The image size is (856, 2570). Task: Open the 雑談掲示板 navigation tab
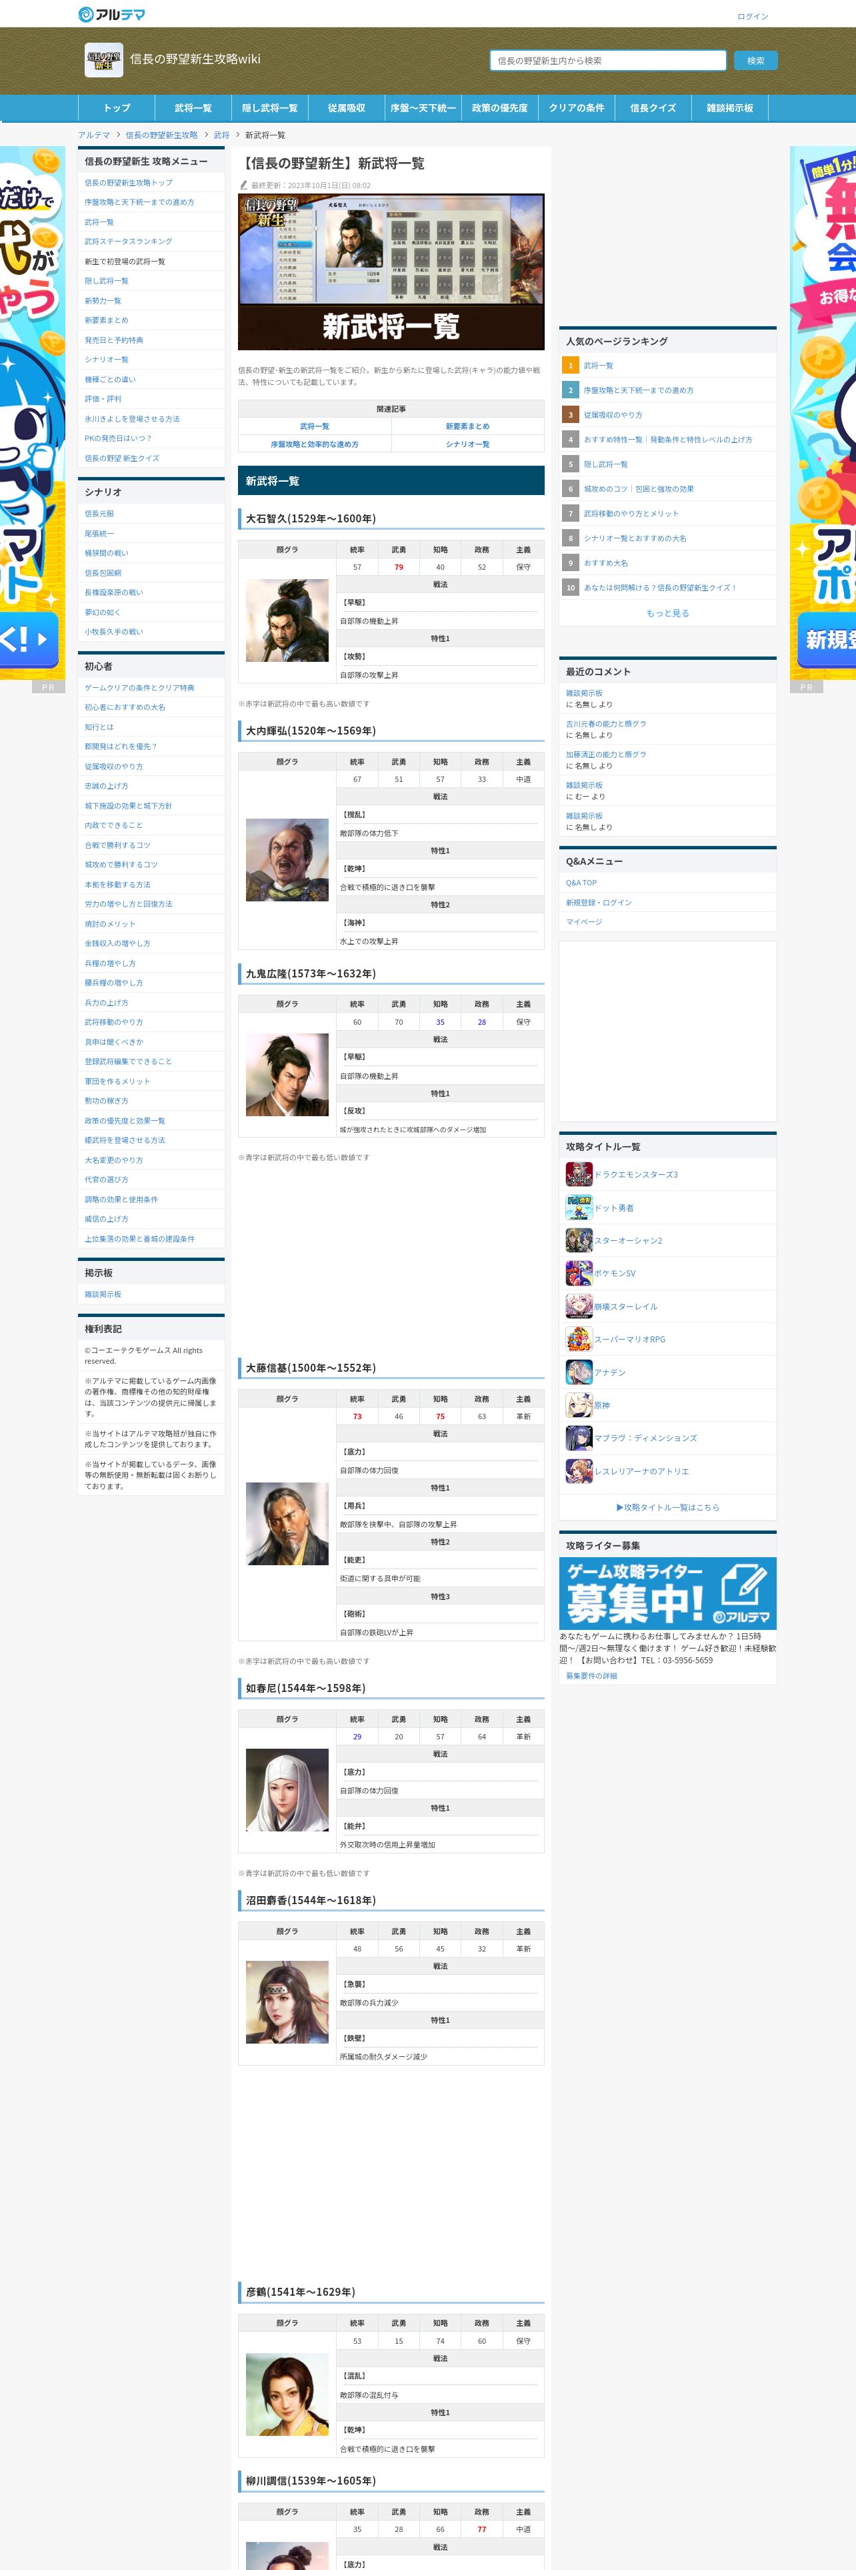click(731, 107)
